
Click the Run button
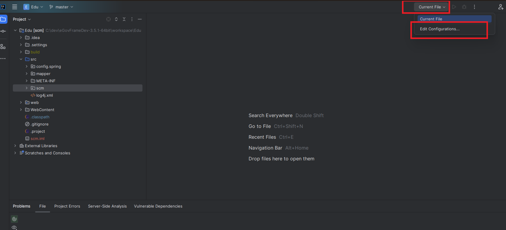click(x=454, y=7)
